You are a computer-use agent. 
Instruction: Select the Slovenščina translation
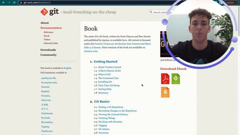(47, 122)
